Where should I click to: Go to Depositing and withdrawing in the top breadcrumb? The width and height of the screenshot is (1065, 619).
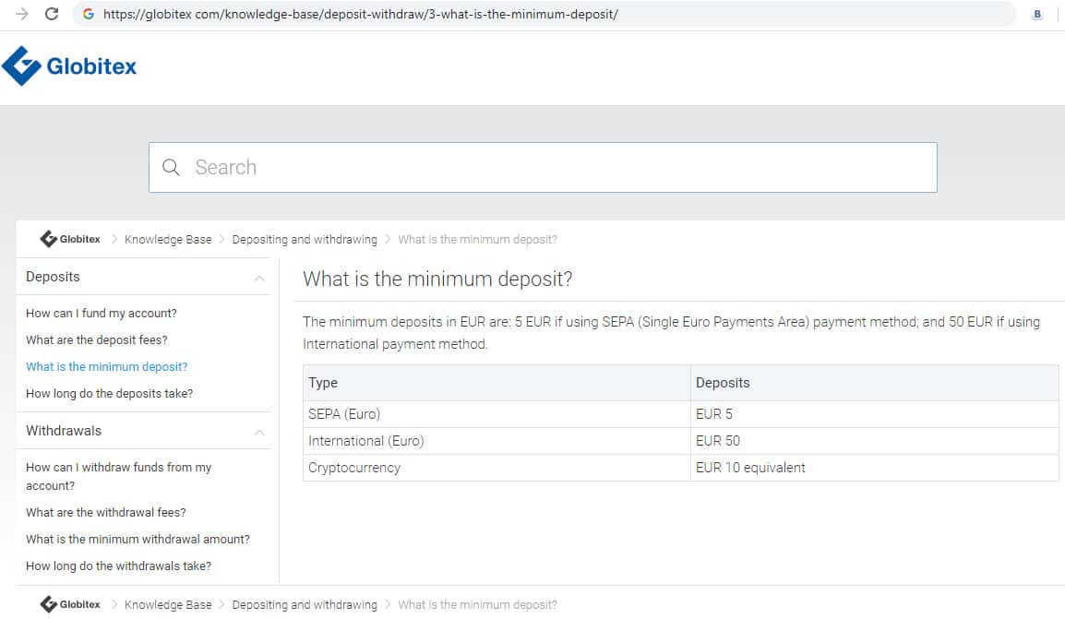pos(305,239)
